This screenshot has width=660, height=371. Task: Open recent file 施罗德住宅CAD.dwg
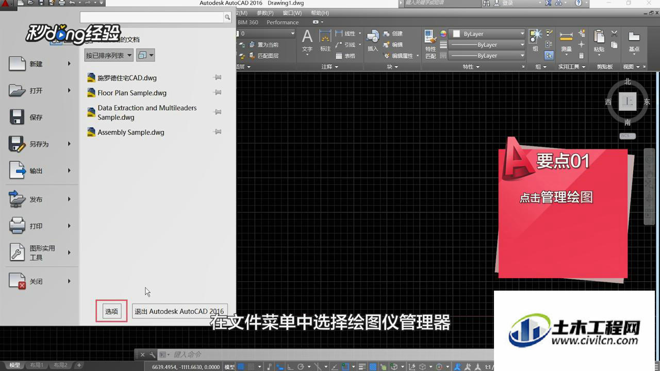[127, 78]
